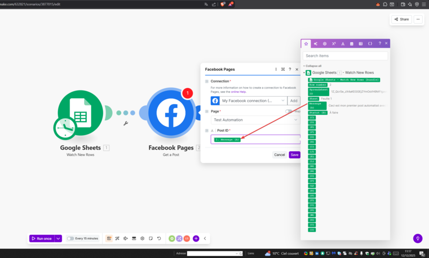Open the route wrench between modules
Image resolution: width=429 pixels, height=258 pixels.
(x=126, y=123)
